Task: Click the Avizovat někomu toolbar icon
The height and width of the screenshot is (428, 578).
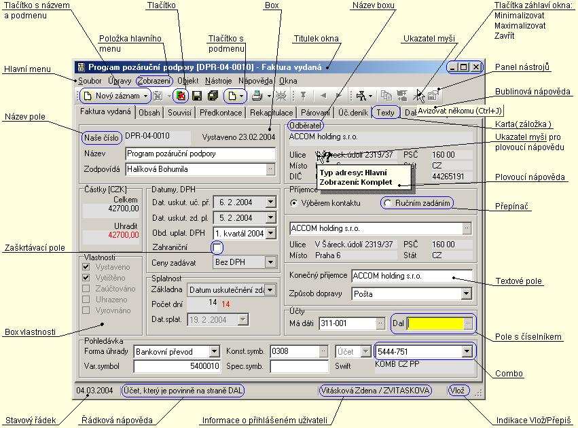Action: 418,96
